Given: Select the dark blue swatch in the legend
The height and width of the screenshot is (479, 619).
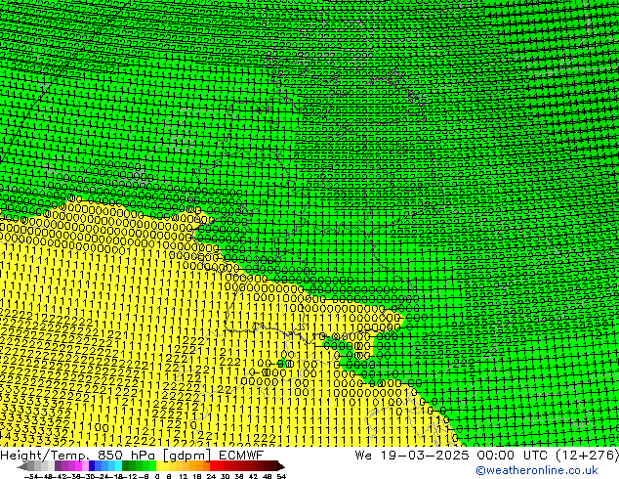Looking at the screenshot, I should [x=92, y=466].
